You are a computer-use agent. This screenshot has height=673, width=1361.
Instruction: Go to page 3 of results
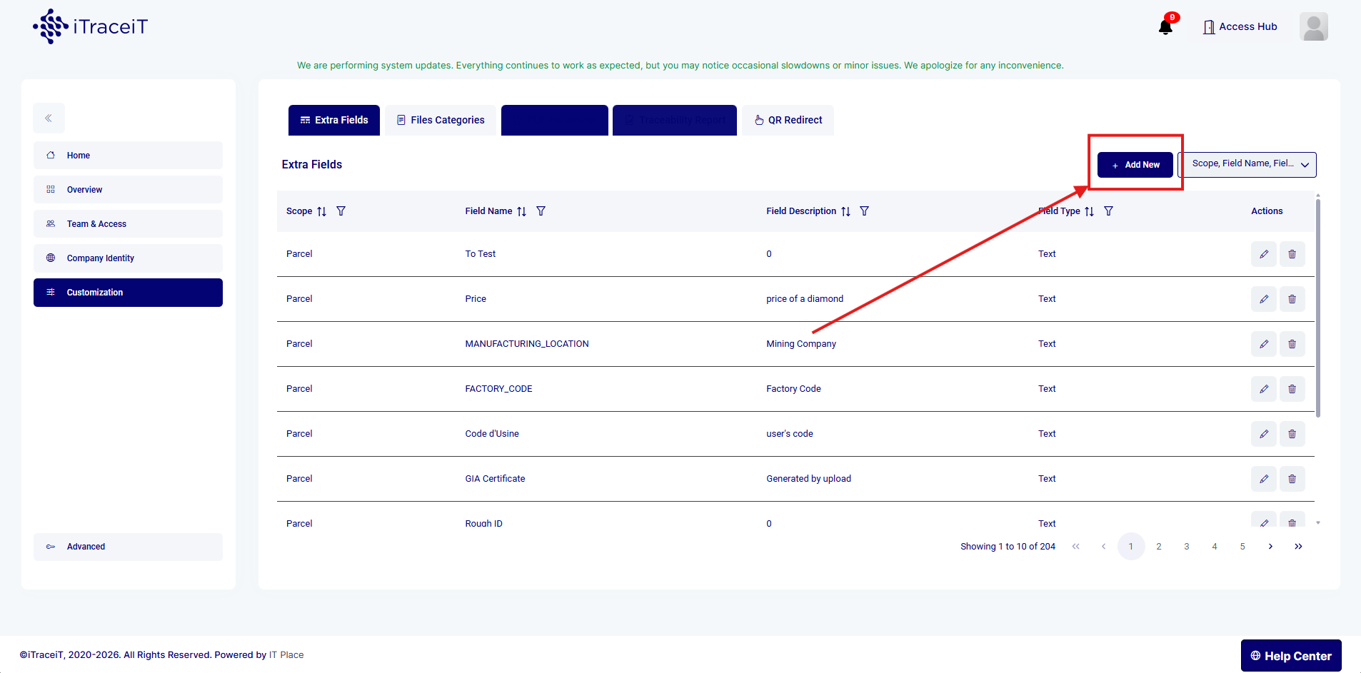[x=1186, y=547]
